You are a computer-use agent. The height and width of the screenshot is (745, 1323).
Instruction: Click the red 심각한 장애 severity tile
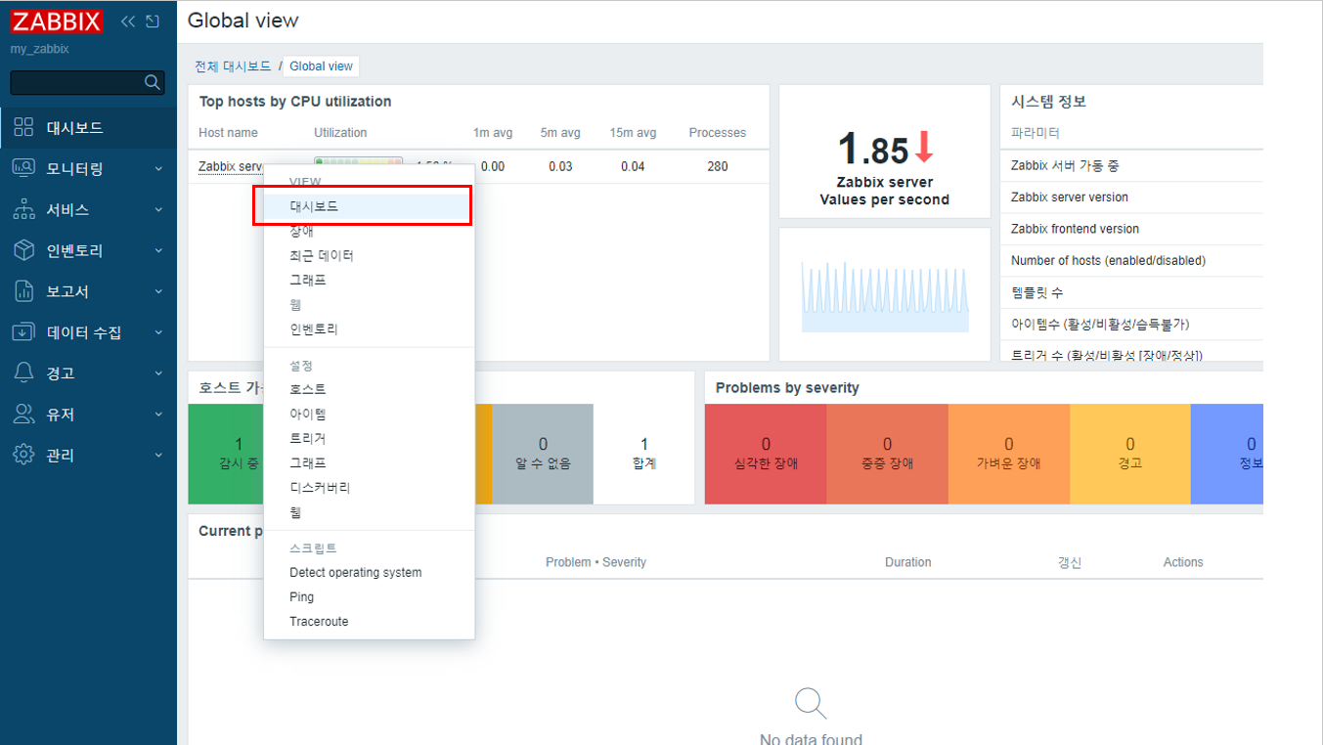[x=766, y=454]
